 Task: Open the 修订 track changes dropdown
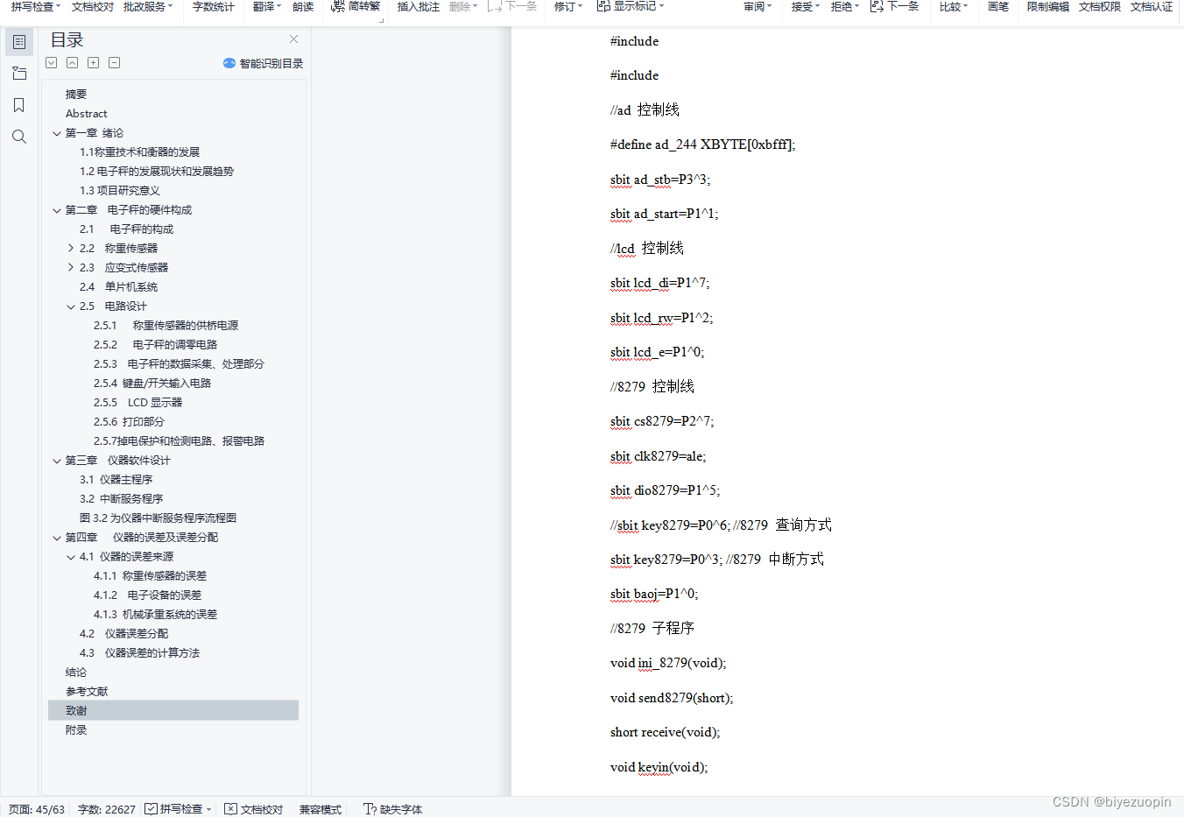569,6
